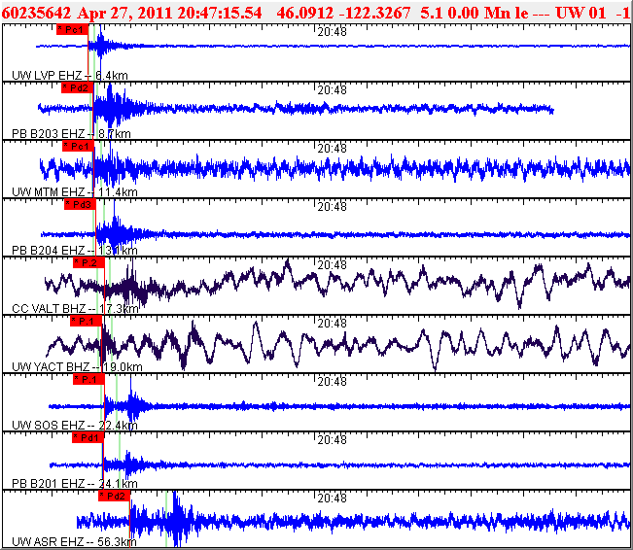The height and width of the screenshot is (550, 633).
Task: Click the 'UW LVP EHZ -- 6.4km' station label
Action: [x=70, y=76]
